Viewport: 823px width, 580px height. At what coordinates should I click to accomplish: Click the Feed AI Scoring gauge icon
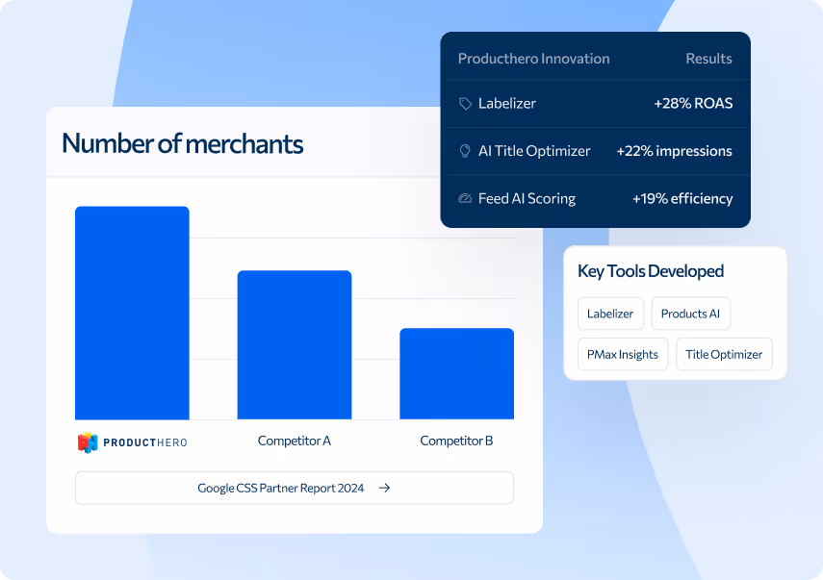(x=465, y=198)
